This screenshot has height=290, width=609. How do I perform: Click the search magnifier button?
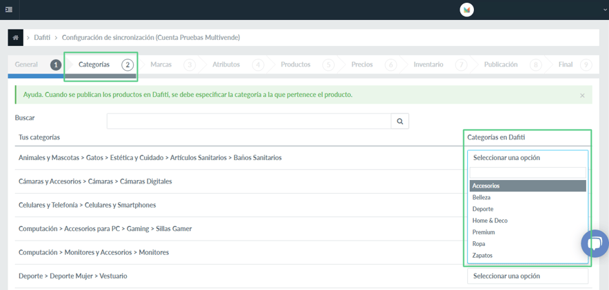(400, 121)
